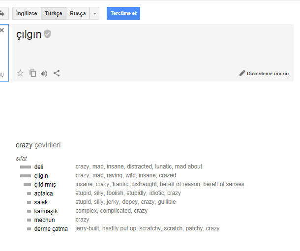300x251 pixels.
Task: Open the target language dropdown arrow
Action: [x=94, y=13]
